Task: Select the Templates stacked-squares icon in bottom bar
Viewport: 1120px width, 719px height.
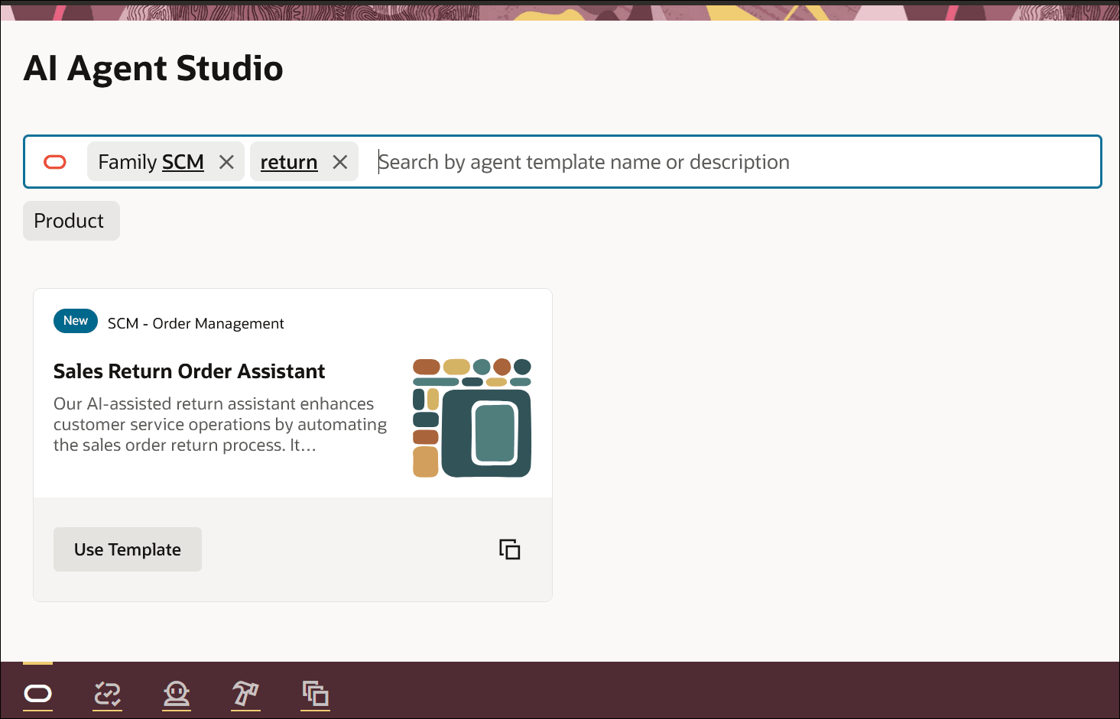Action: tap(315, 694)
